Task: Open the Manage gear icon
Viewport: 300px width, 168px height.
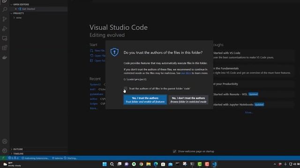Action: pyautogui.click(x=5, y=151)
